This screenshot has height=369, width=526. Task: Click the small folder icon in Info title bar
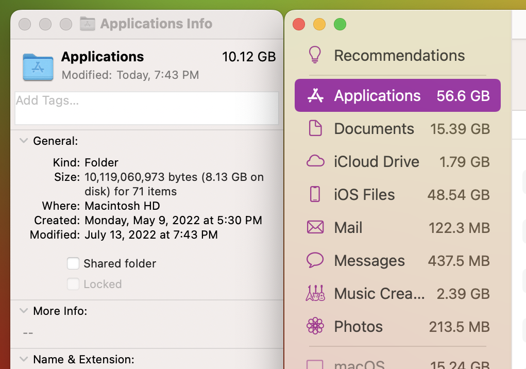point(87,24)
